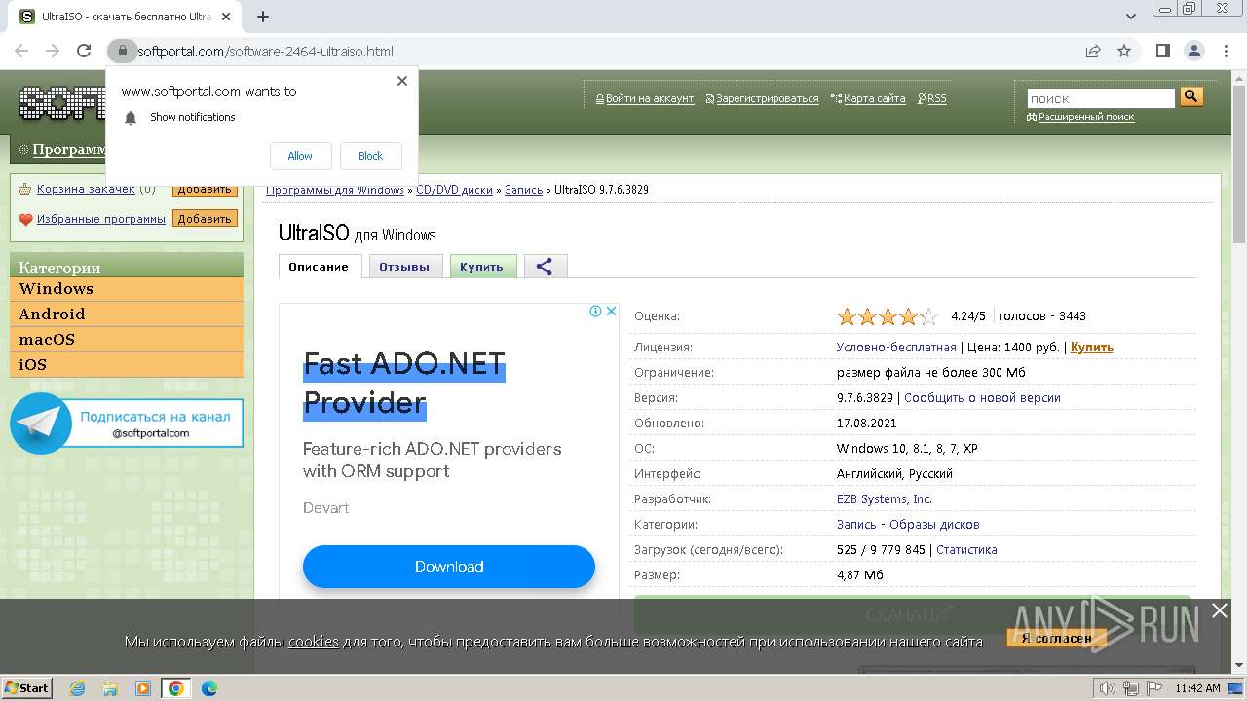This screenshot has height=701, width=1247.
Task: Open site info via the padlock icon
Action: [x=121, y=51]
